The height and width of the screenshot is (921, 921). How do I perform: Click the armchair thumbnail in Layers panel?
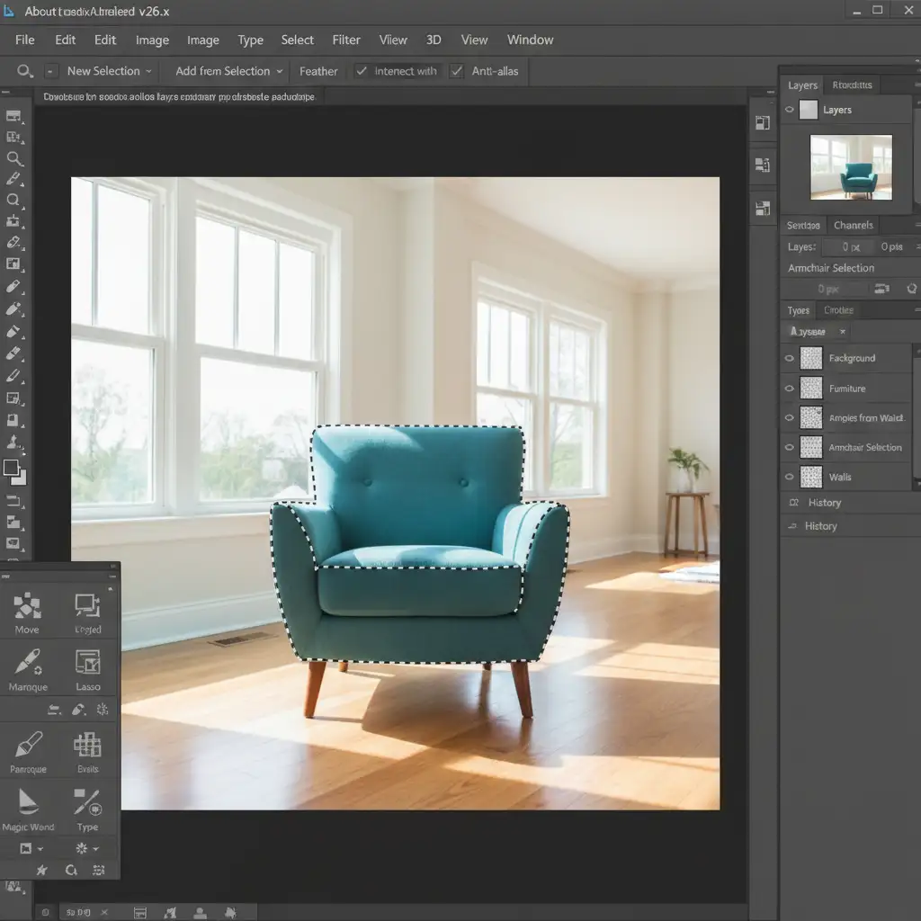(x=851, y=167)
